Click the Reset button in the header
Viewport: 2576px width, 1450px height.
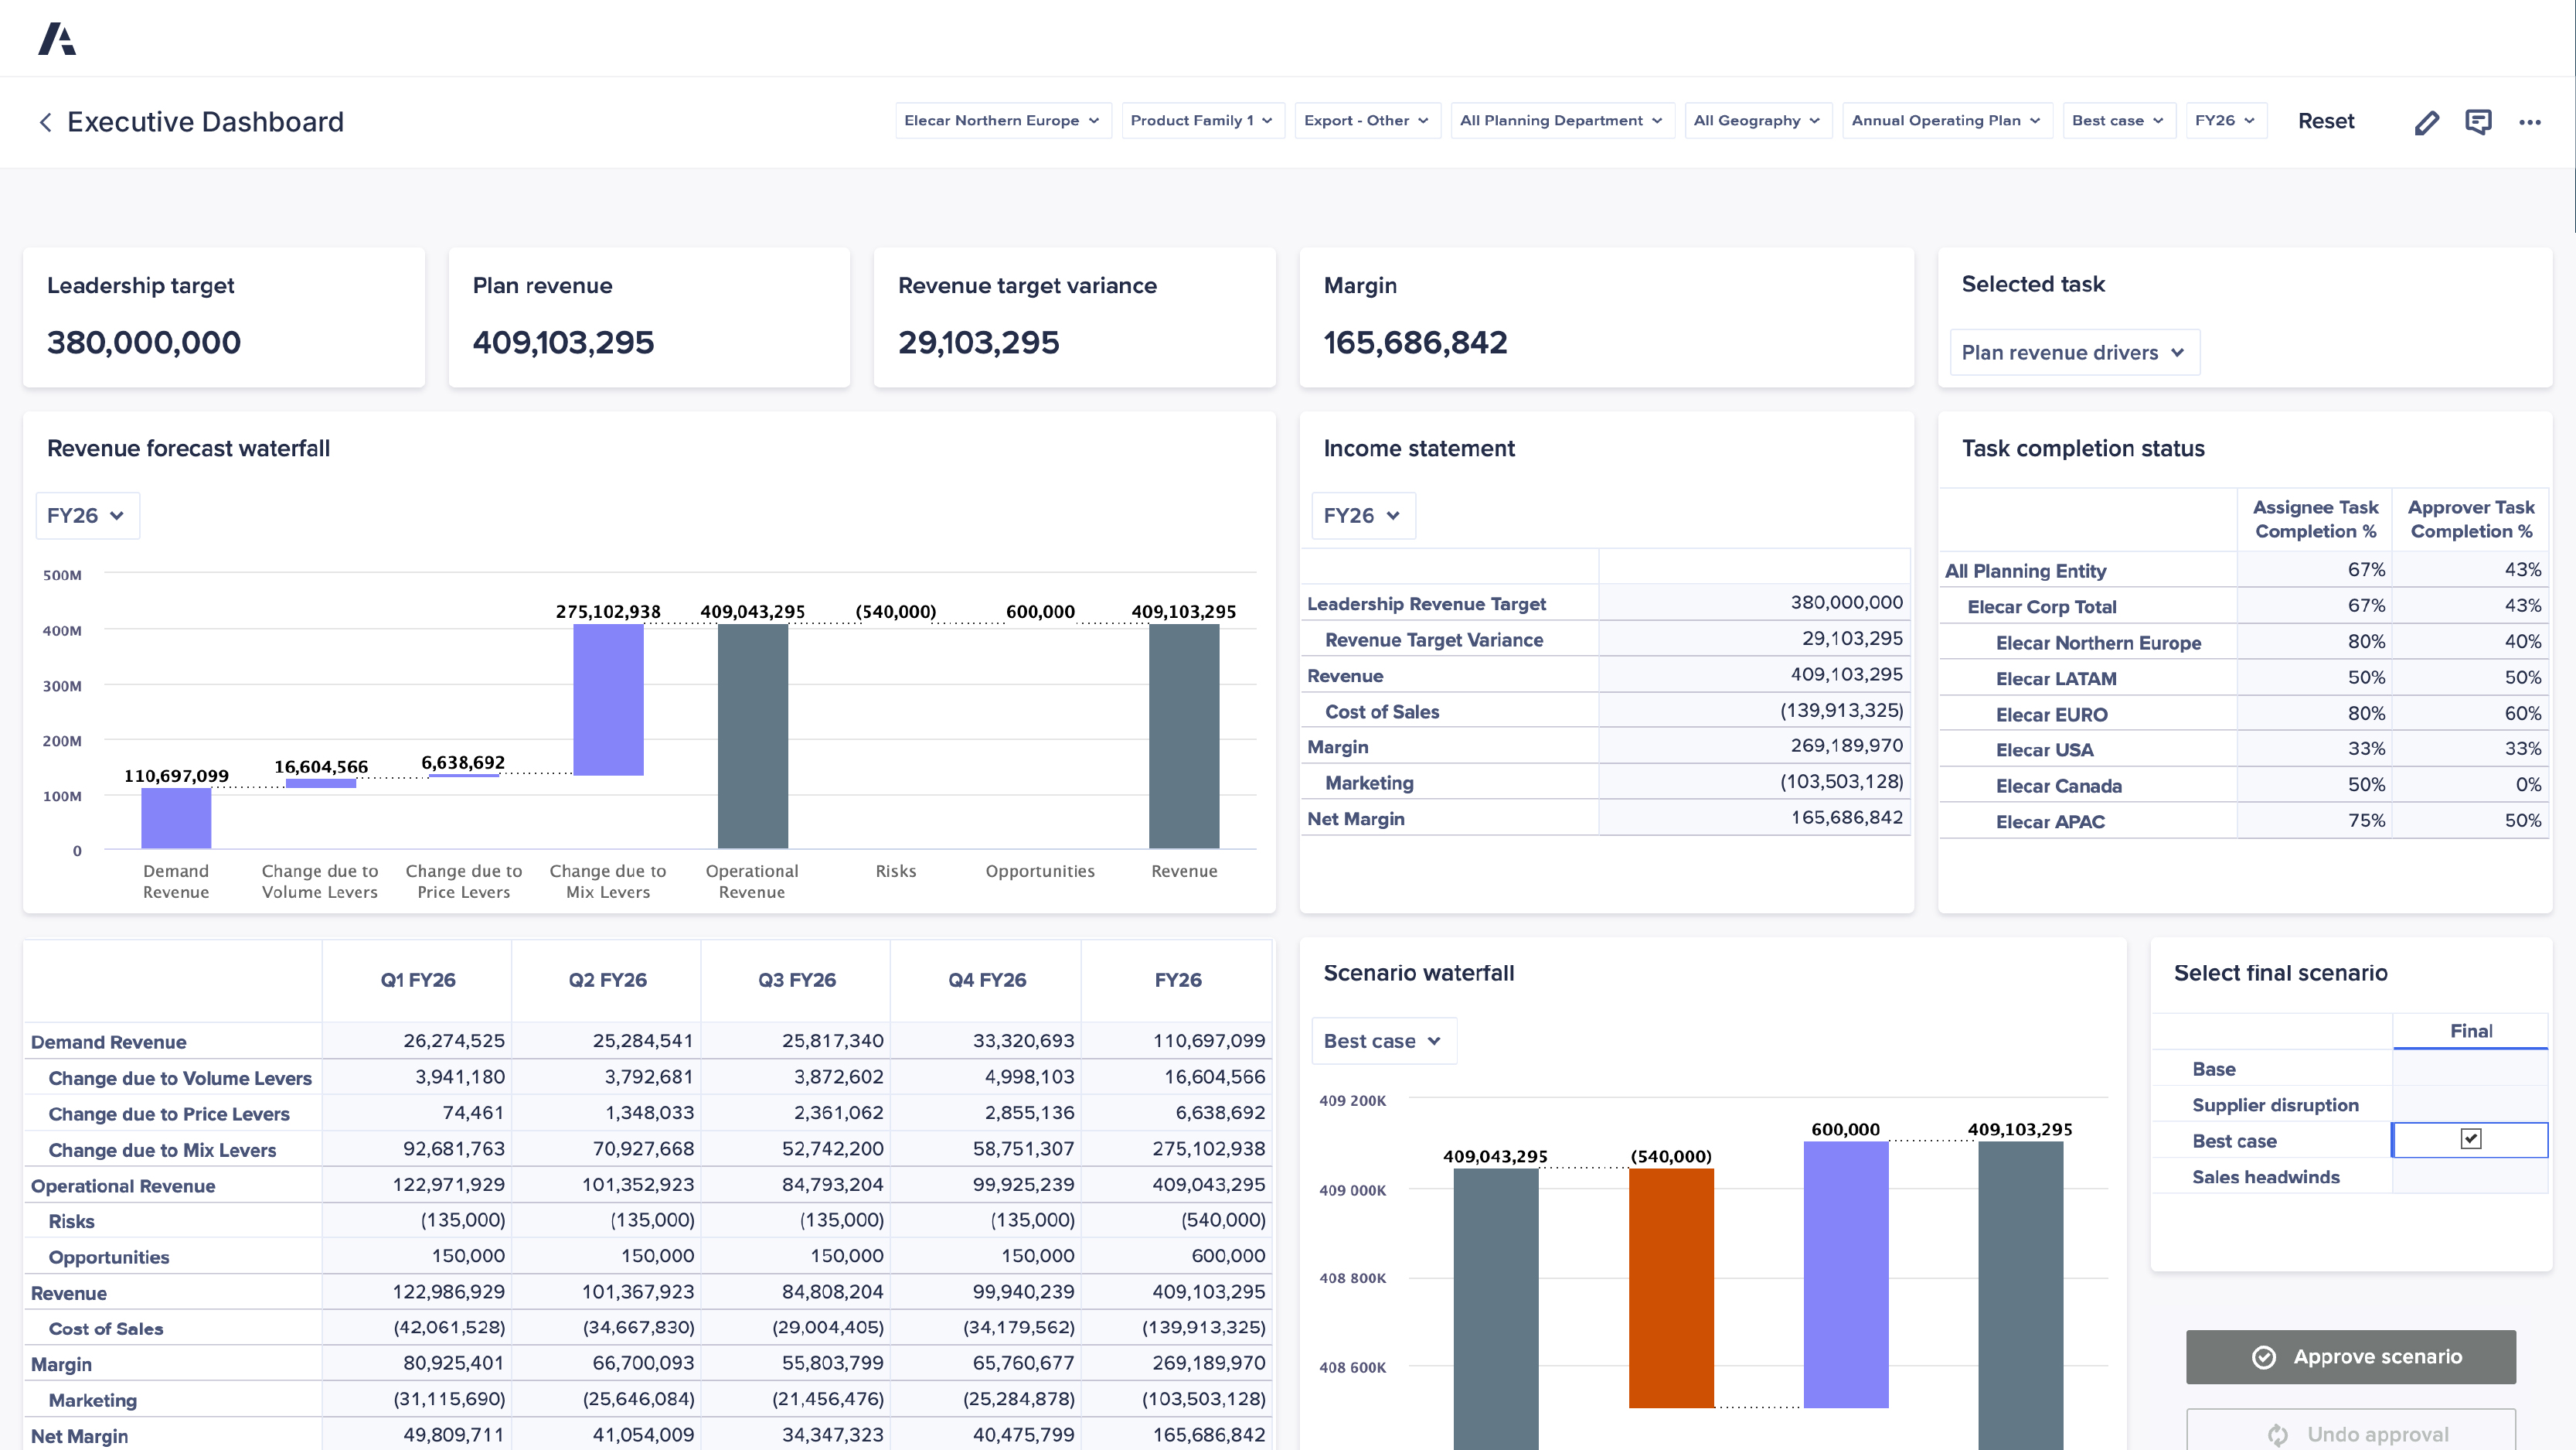click(2327, 121)
